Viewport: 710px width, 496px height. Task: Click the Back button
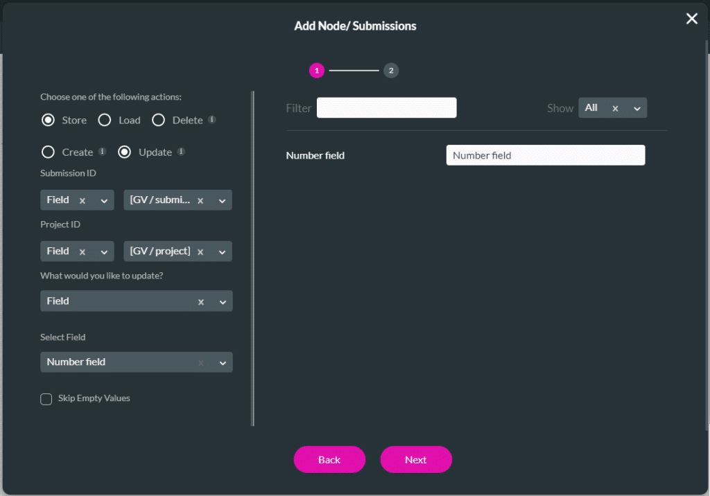(x=329, y=460)
